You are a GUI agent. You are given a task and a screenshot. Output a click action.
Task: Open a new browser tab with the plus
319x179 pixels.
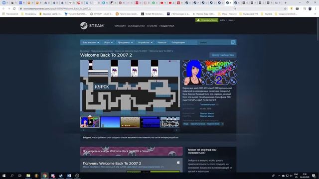(x=286, y=3)
